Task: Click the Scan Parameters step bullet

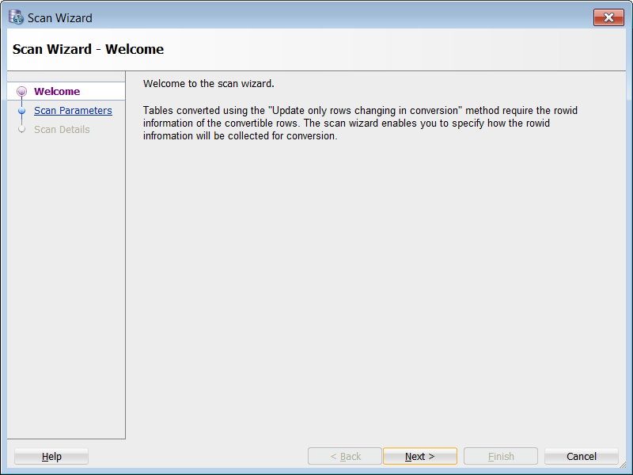Action: point(21,111)
